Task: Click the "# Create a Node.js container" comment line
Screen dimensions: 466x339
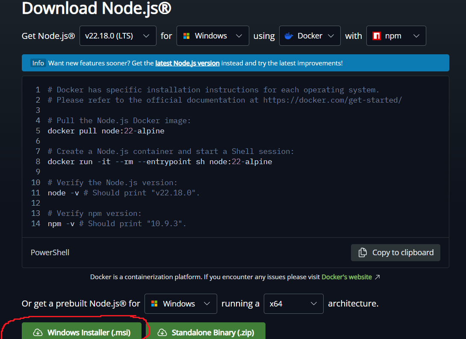Action: click(171, 151)
